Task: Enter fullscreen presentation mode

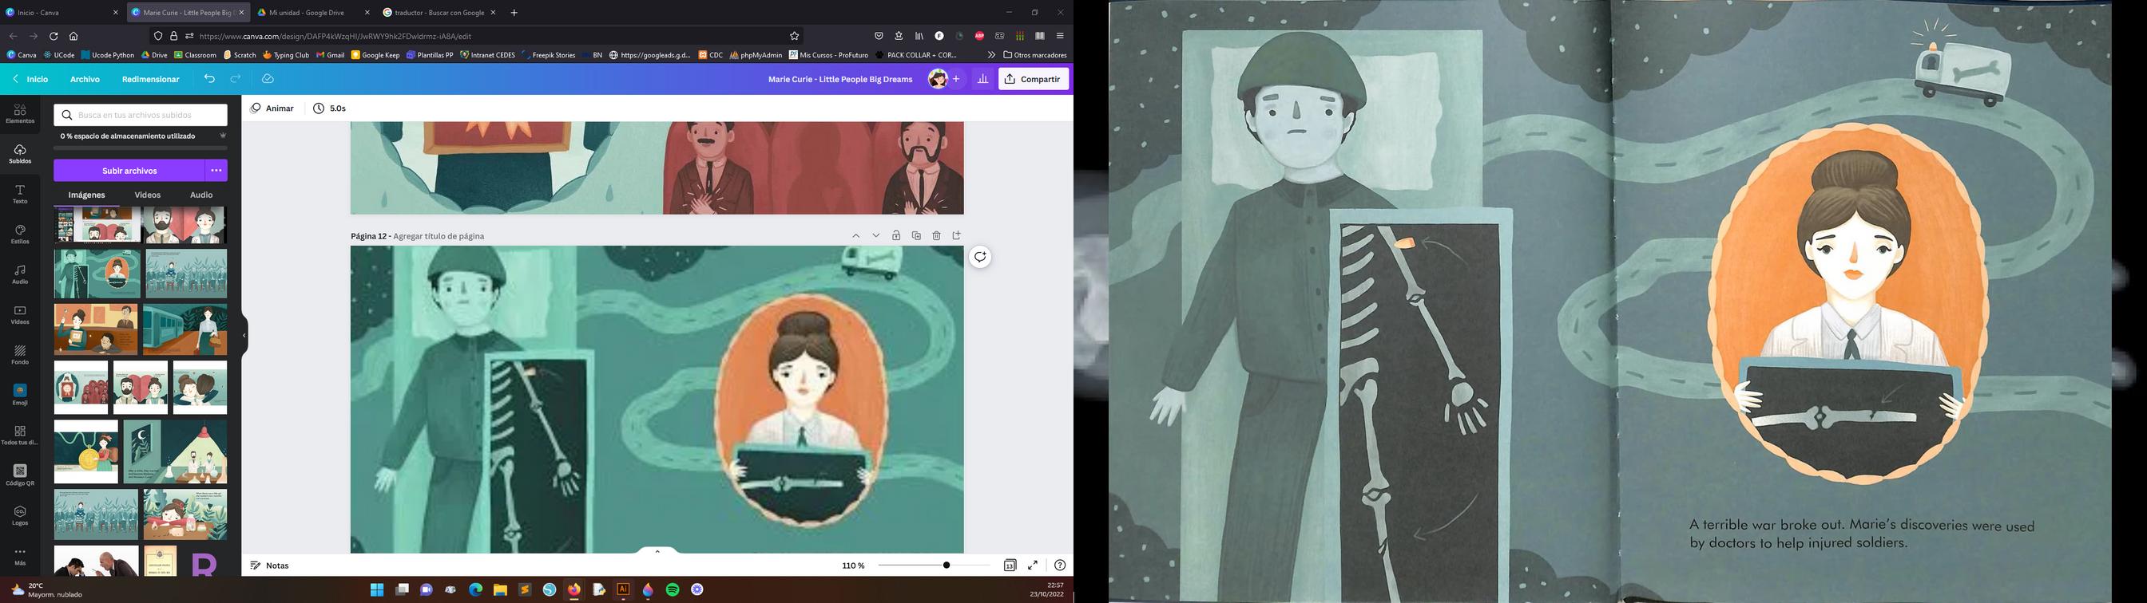Action: 1033,566
